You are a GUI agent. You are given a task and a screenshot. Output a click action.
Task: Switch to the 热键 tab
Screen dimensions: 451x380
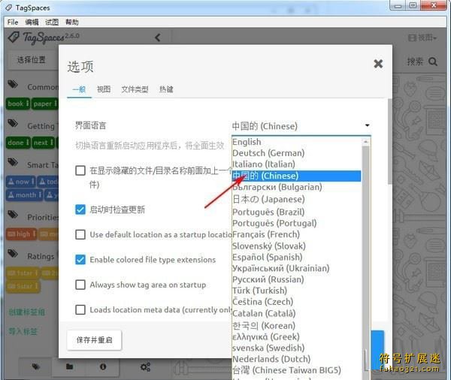pos(166,89)
